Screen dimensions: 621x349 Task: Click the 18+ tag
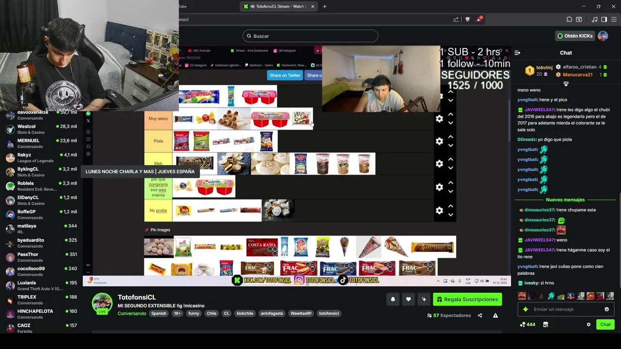click(x=177, y=314)
